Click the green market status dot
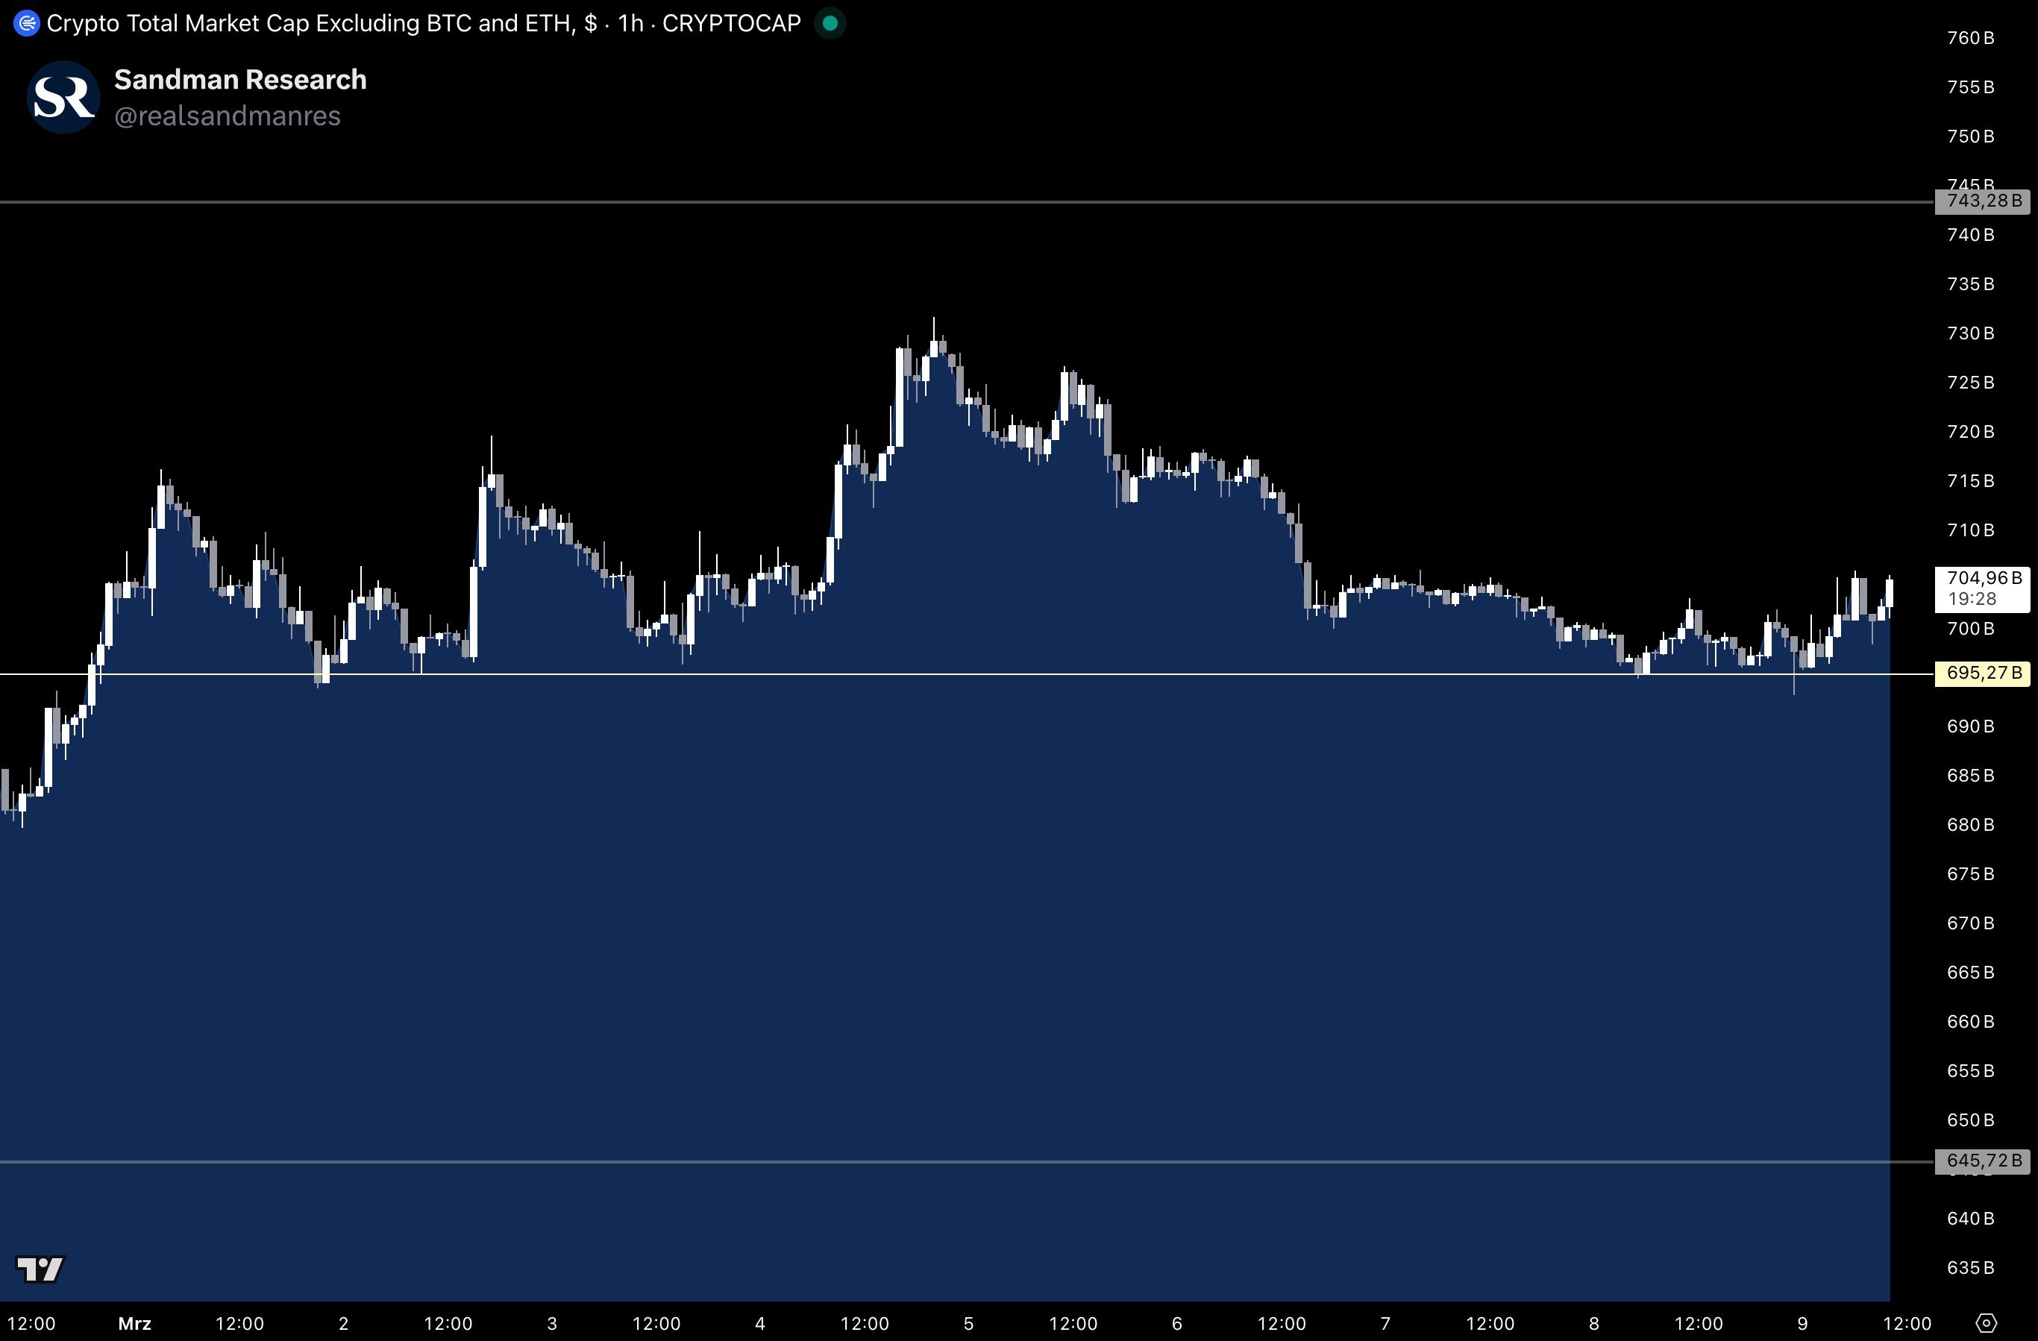Image resolution: width=2038 pixels, height=1341 pixels. [x=829, y=23]
